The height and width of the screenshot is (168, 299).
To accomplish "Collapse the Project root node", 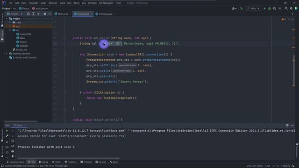I will click(7, 19).
